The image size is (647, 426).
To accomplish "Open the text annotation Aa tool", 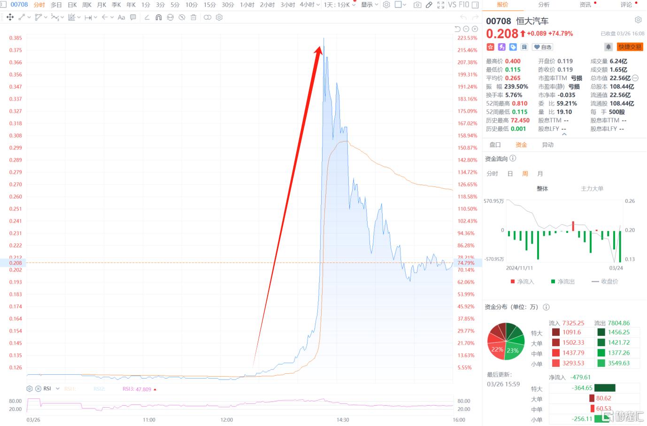I will point(121,17).
